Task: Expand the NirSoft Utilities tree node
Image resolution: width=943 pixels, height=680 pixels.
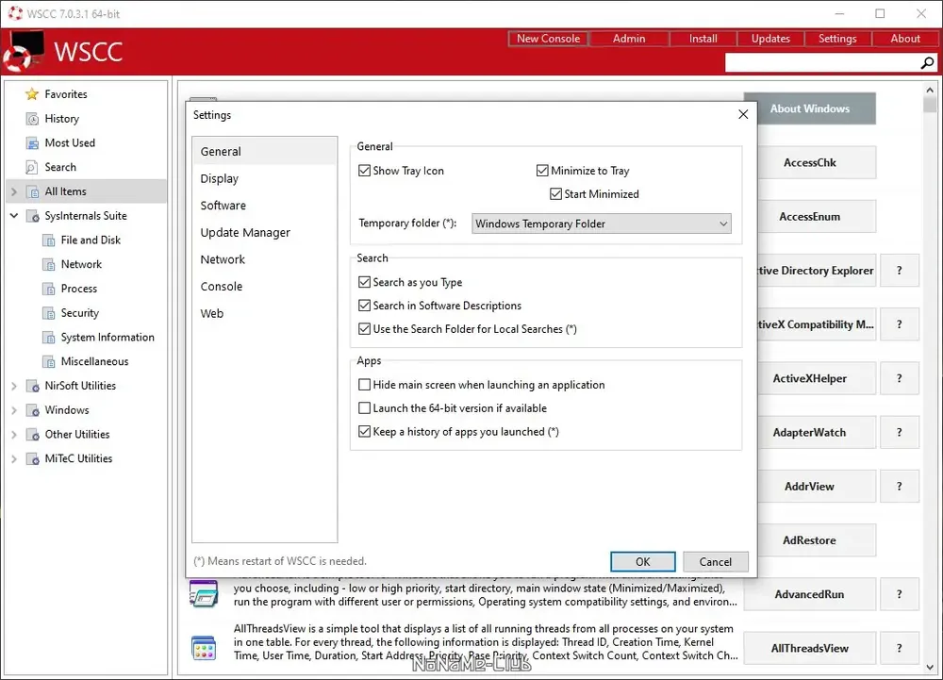Action: 14,386
